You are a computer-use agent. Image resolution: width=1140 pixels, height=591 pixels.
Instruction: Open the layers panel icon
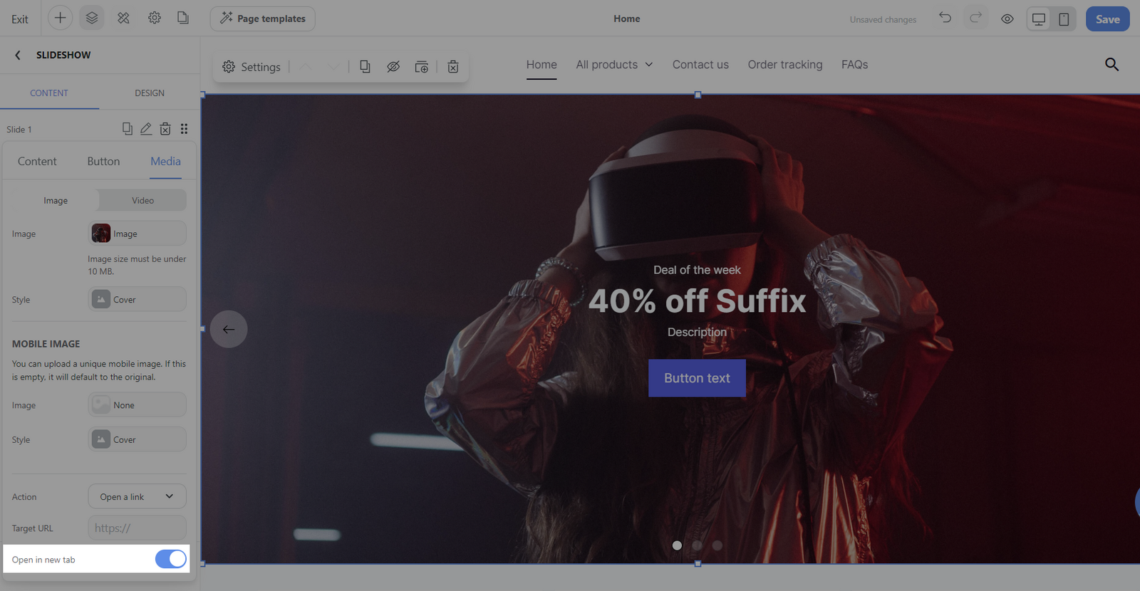(92, 19)
